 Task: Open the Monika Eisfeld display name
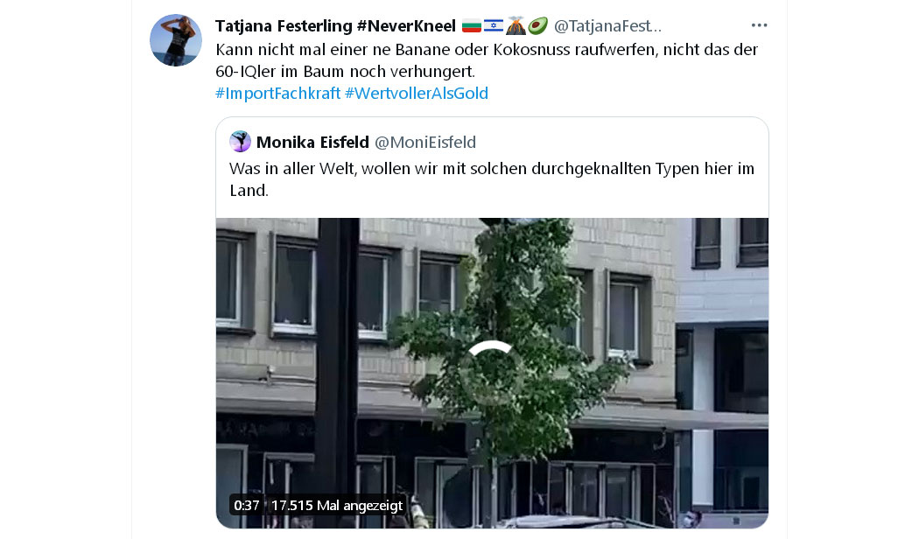[312, 143]
